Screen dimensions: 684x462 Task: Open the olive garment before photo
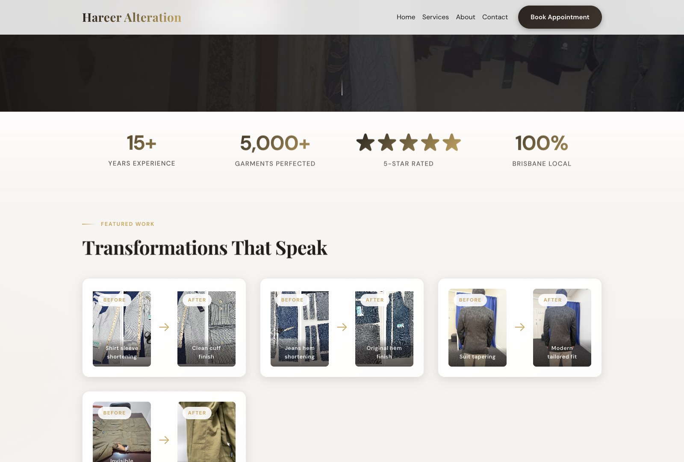pos(122,432)
